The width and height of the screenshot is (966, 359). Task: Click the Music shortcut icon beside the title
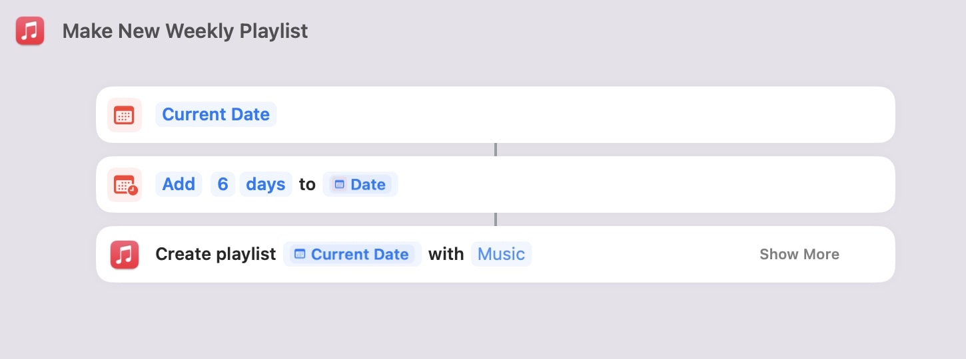tap(30, 31)
